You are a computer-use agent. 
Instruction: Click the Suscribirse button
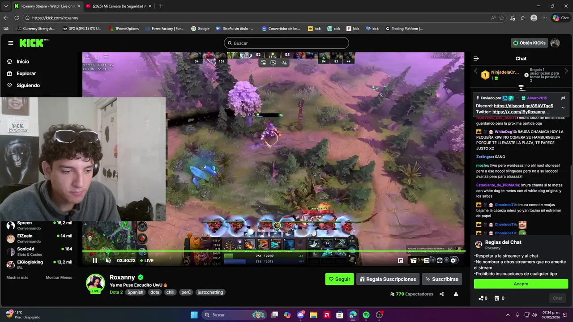coord(442,279)
